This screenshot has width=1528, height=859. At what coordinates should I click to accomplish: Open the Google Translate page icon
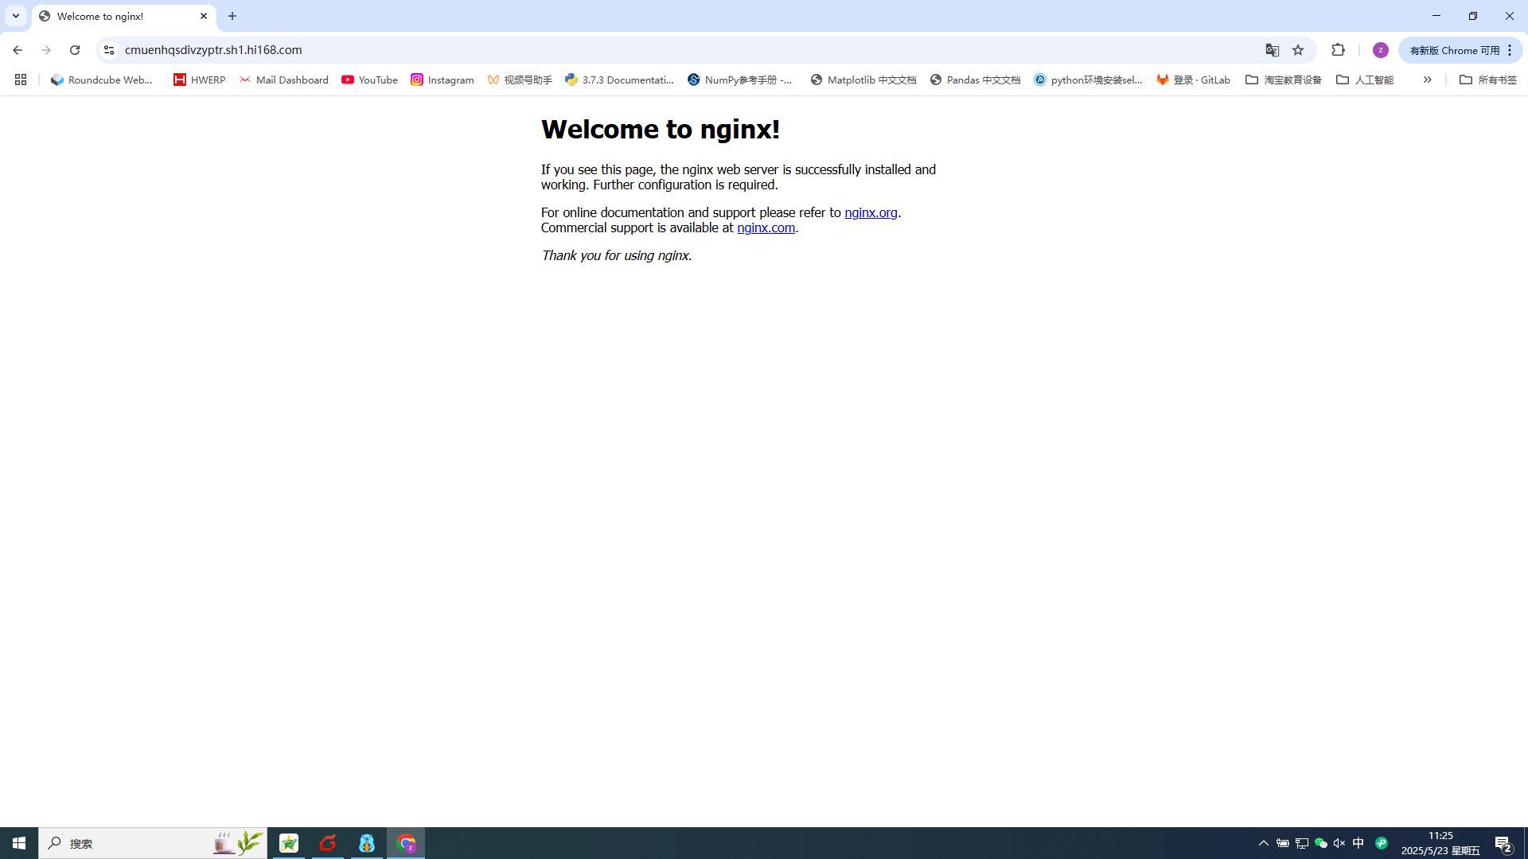point(1272,50)
